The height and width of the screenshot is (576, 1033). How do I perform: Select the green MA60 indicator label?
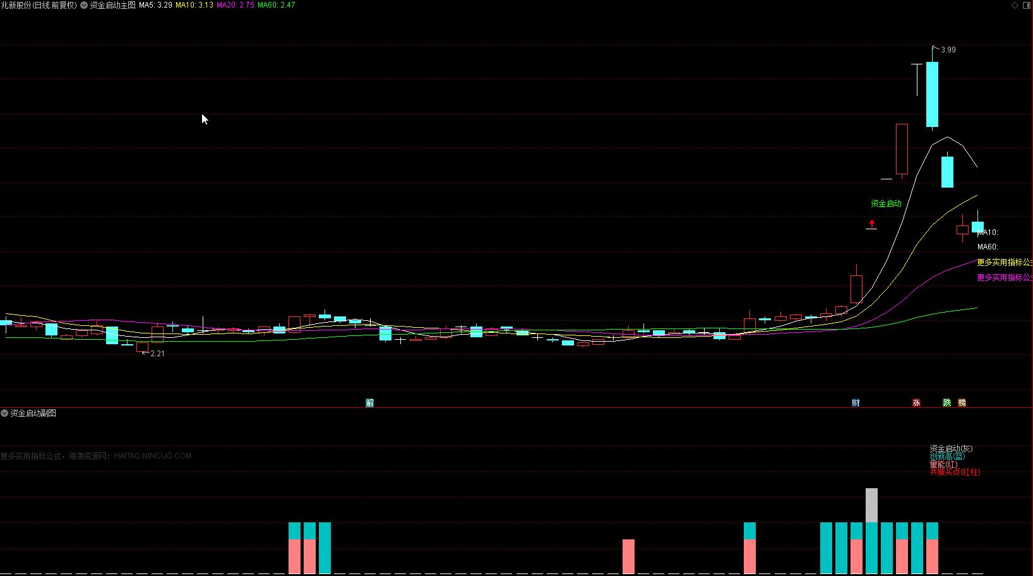pos(277,5)
